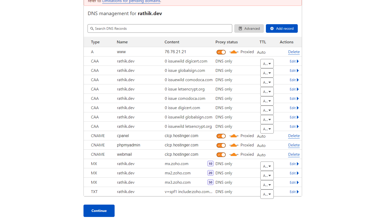Expand Edit for issue letsencrypt.org CAA record
The height and width of the screenshot is (223, 381).
click(294, 89)
